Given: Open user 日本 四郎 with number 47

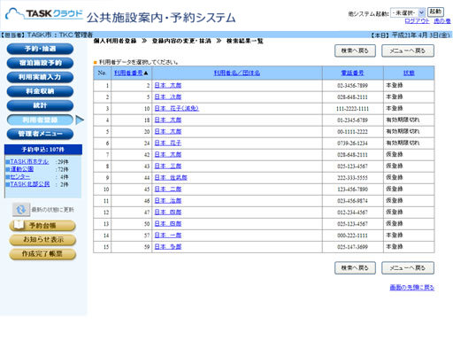Looking at the screenshot, I should pos(168,212).
